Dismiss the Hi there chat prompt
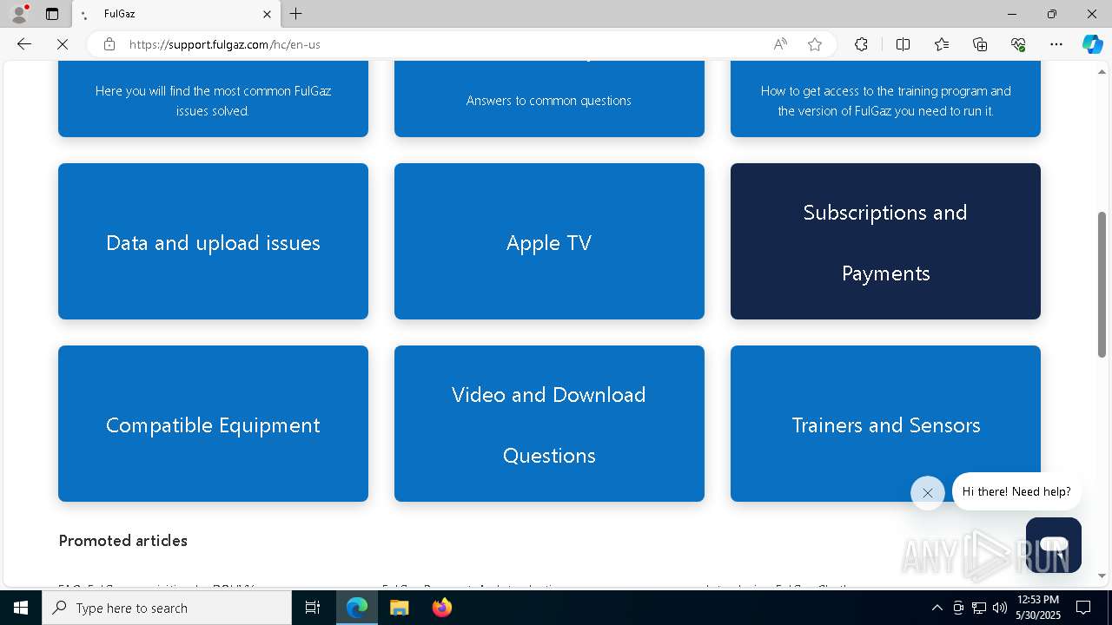The width and height of the screenshot is (1112, 625). click(928, 493)
